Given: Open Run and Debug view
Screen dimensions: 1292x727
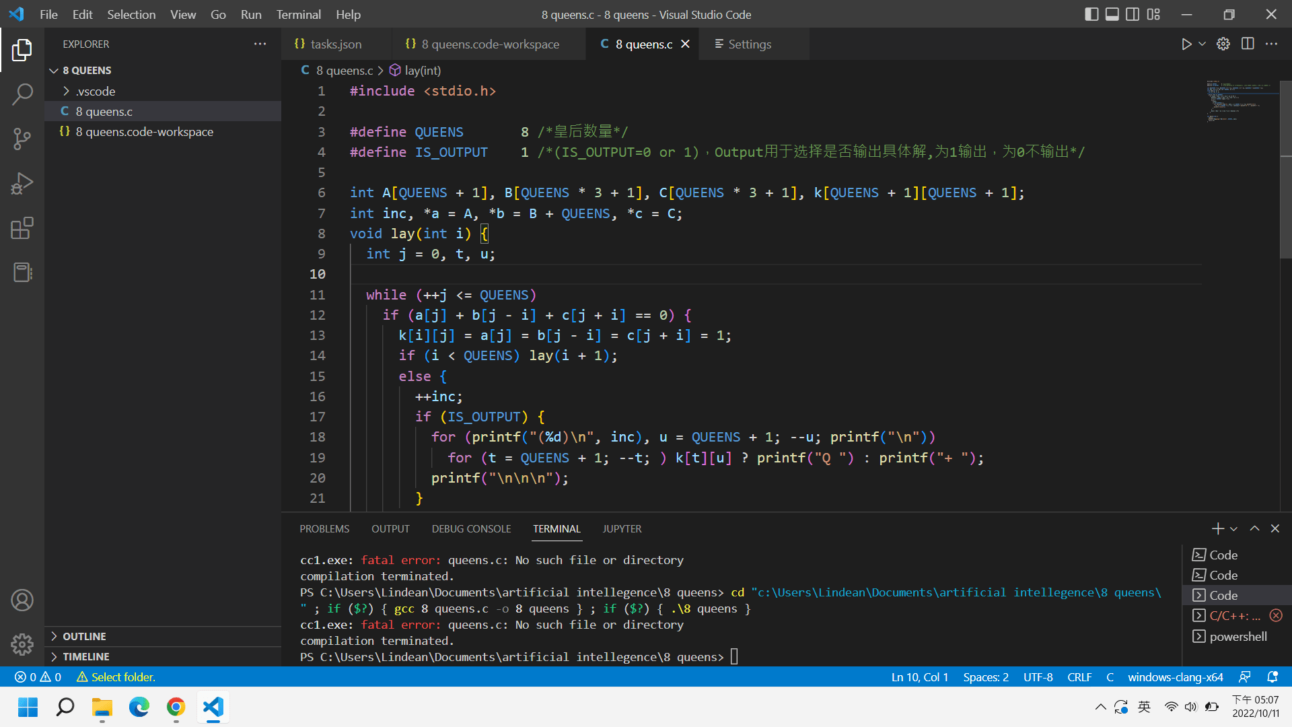Looking at the screenshot, I should click(22, 183).
